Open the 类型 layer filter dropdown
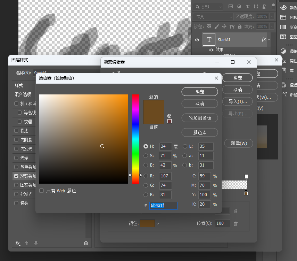Screen dimensions: 297x261 click(x=208, y=7)
